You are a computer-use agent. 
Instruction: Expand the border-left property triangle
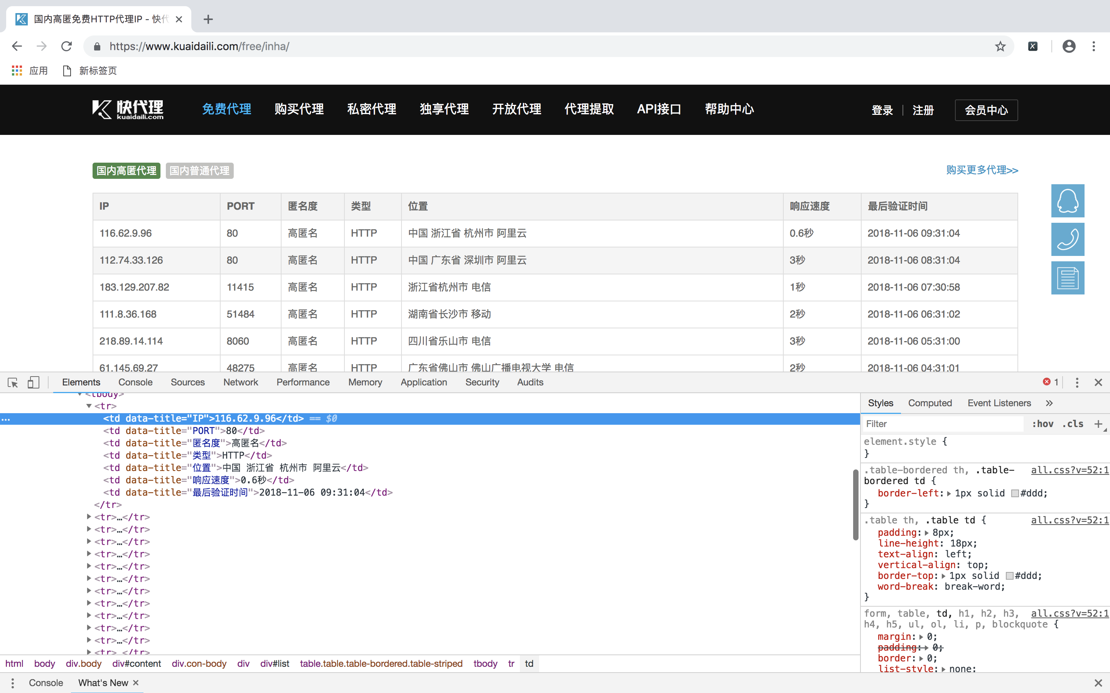pyautogui.click(x=949, y=494)
